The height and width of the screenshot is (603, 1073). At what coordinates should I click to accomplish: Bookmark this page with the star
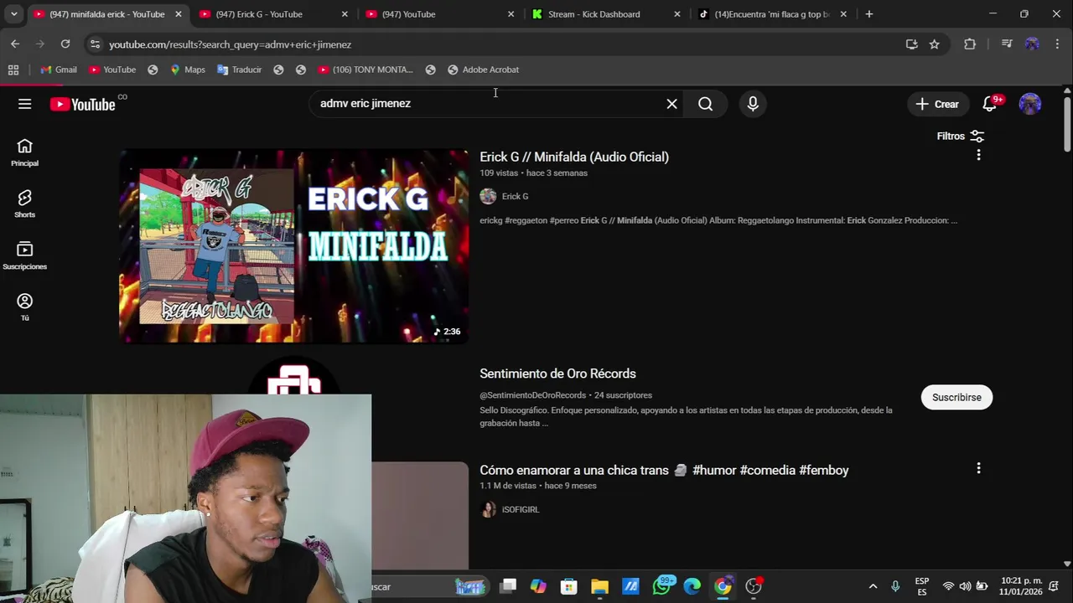coord(934,44)
